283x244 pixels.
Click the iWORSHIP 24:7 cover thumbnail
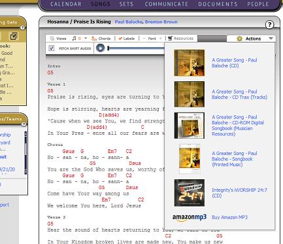point(190,193)
